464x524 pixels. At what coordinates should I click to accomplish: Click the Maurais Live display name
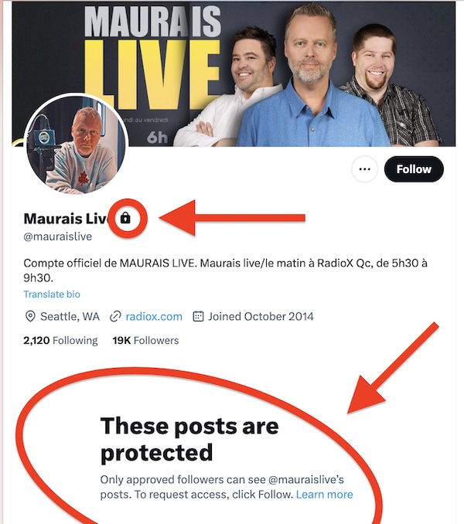click(x=66, y=219)
